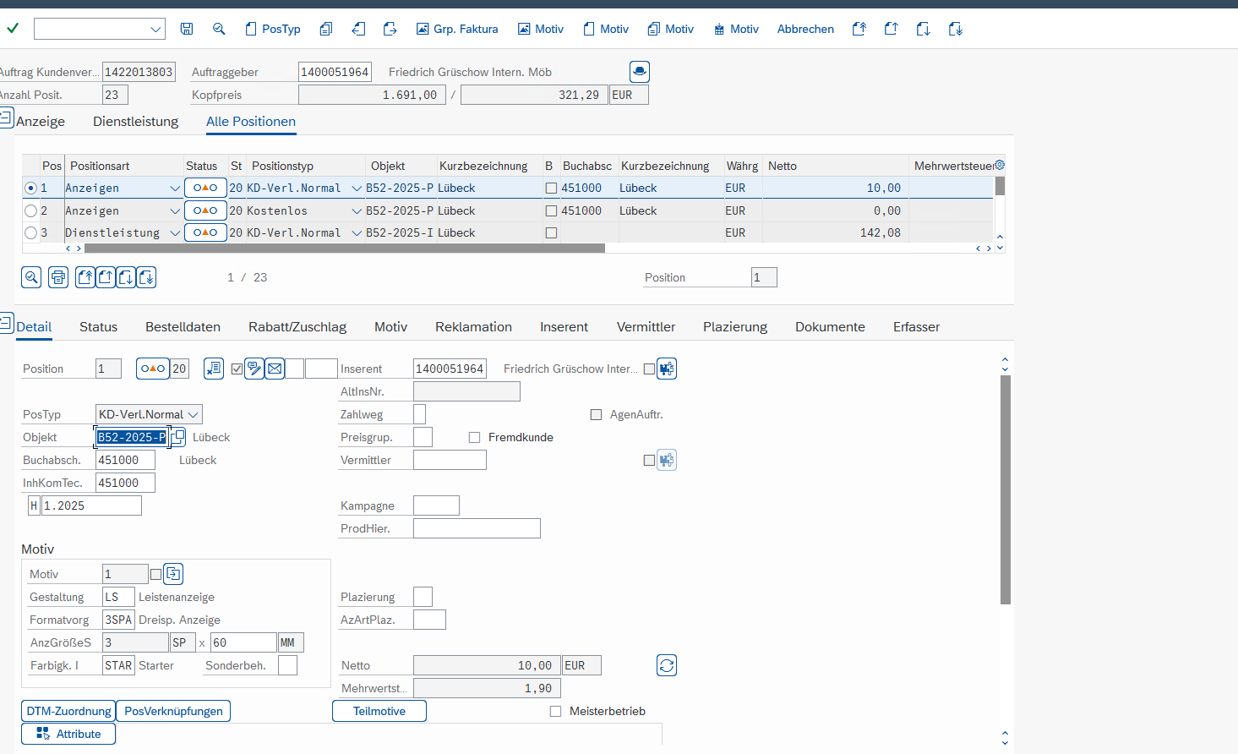This screenshot has width=1238, height=754.
Task: Open the Positionsart dropdown in row 2
Action: 175,210
